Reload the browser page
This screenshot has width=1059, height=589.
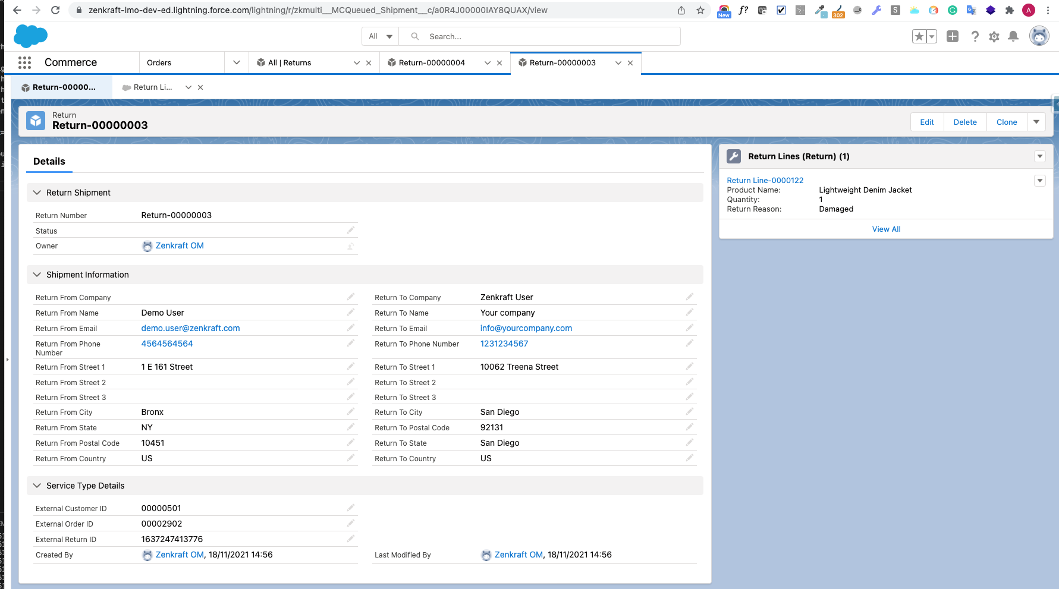[x=55, y=10]
